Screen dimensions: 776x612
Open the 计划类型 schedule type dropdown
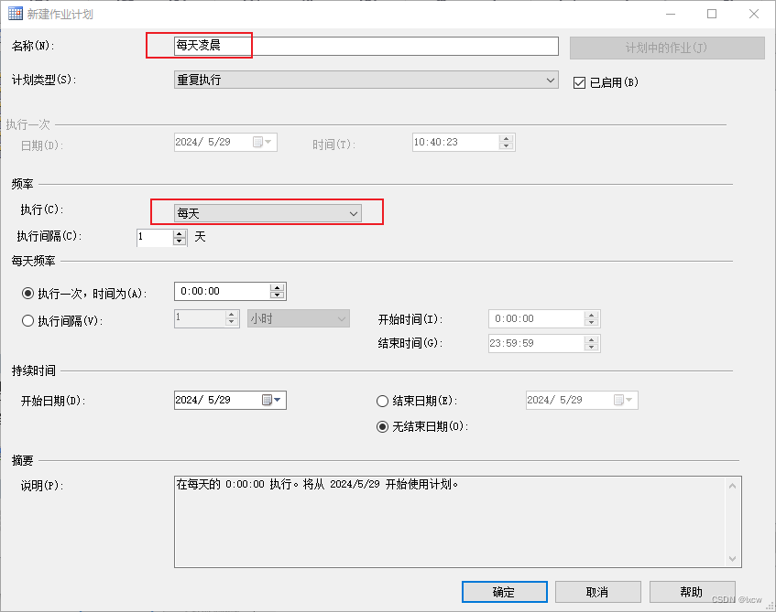551,80
